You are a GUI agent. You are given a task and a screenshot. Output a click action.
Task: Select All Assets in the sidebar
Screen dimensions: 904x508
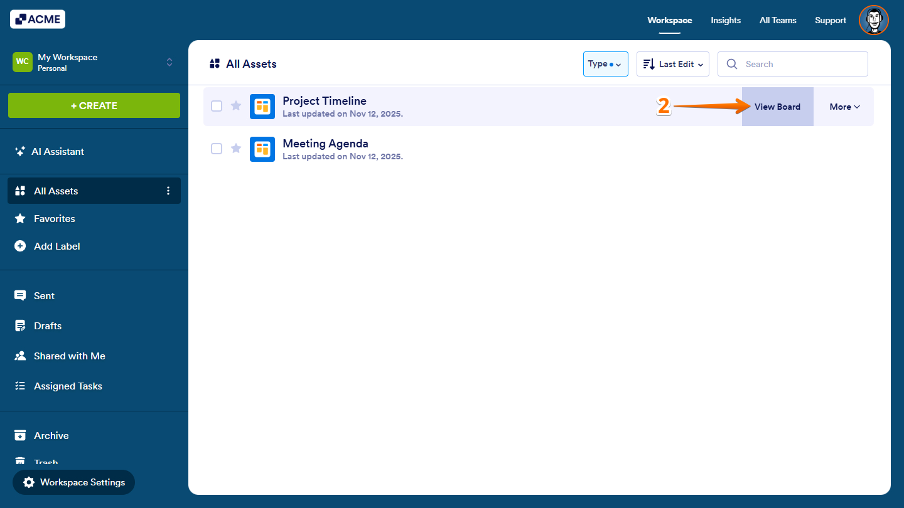pos(55,191)
